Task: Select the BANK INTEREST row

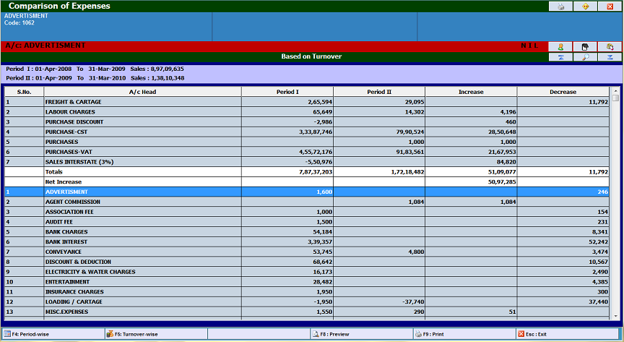Action: (x=307, y=241)
